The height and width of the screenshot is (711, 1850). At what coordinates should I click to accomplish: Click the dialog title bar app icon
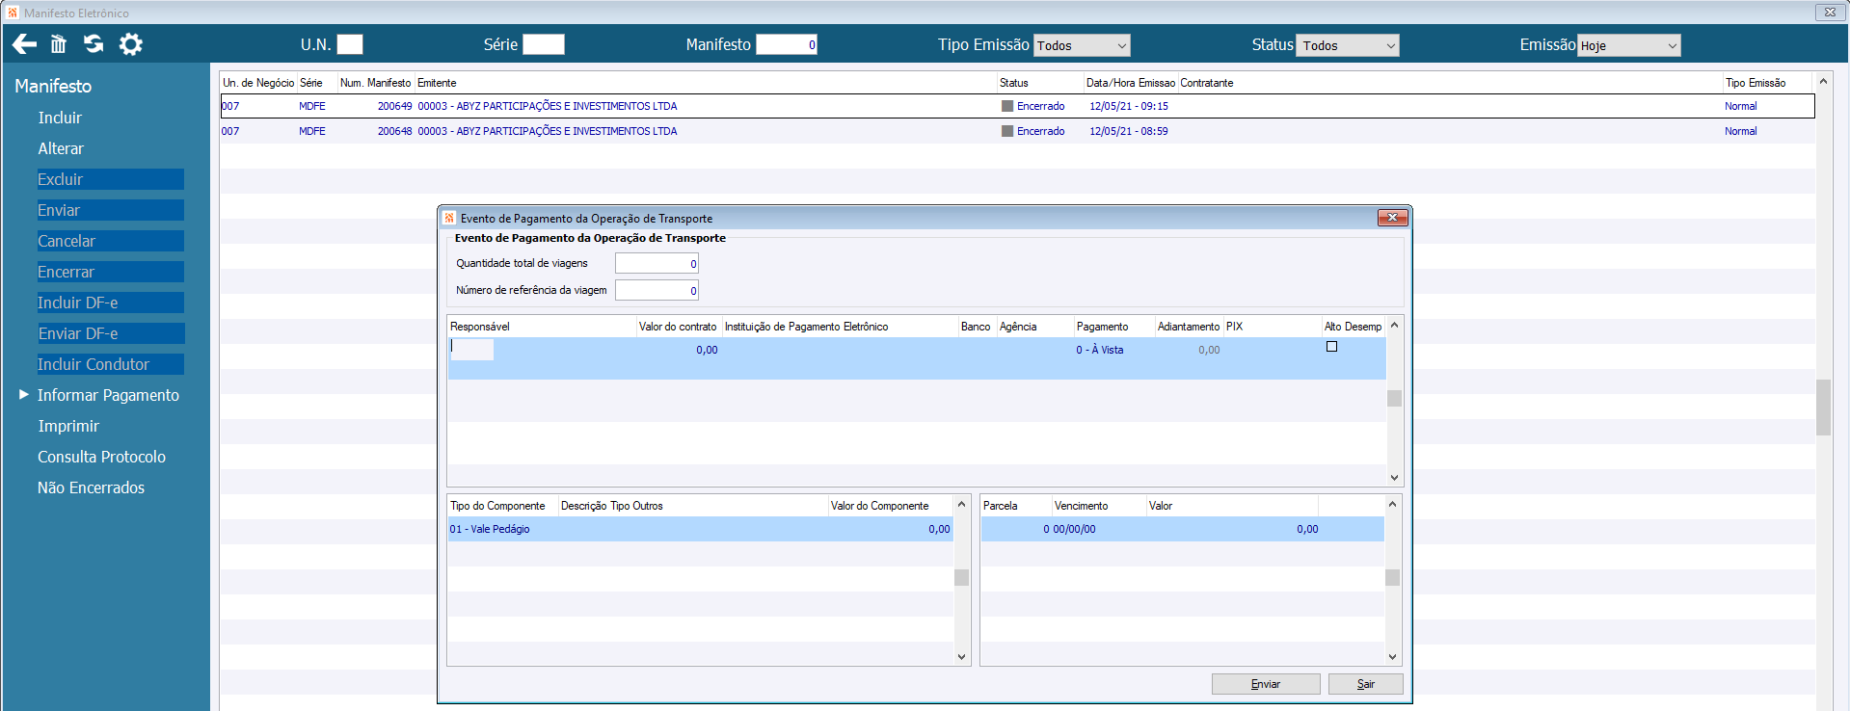tap(449, 218)
